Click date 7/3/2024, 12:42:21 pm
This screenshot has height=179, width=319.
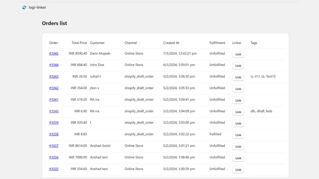180,53
